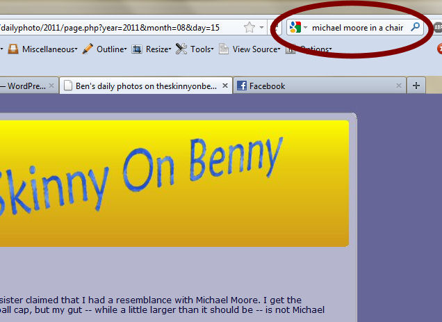Open the Outline pencil toolbar item
Image resolution: width=442 pixels, height=322 pixels.
coord(104,49)
